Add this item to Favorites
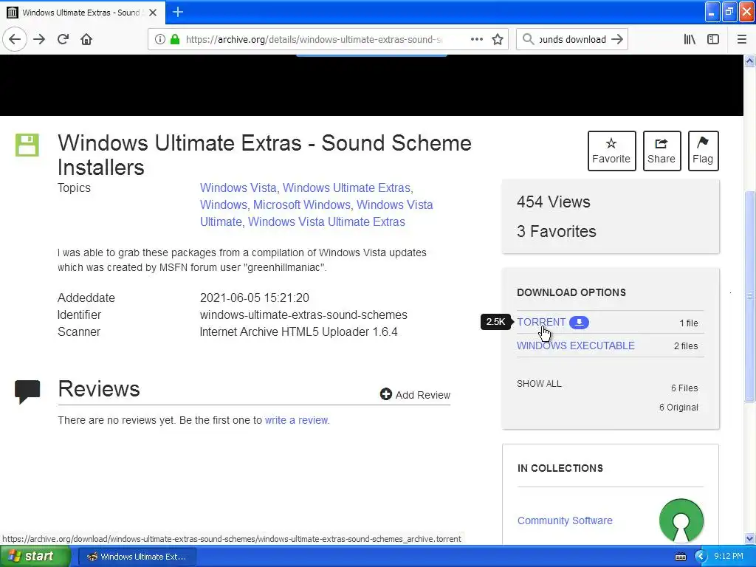The width and height of the screenshot is (756, 567). click(x=611, y=151)
